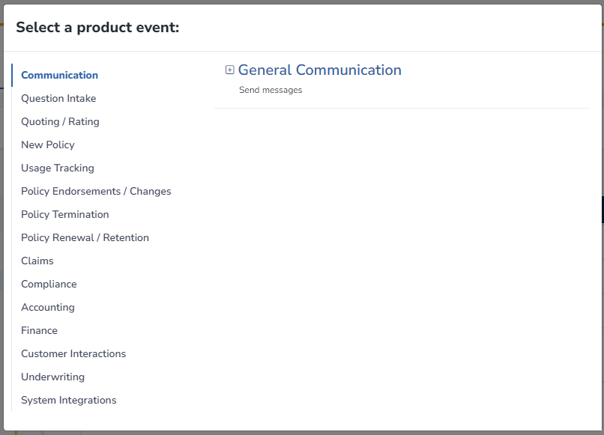
Task: Click the Send messages description text
Action: point(271,90)
